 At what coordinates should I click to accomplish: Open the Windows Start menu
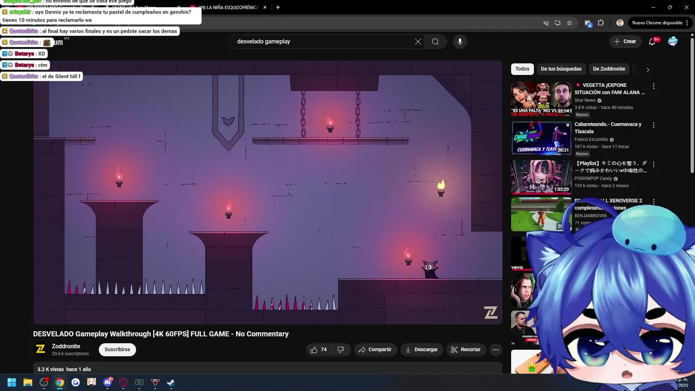coord(11,382)
